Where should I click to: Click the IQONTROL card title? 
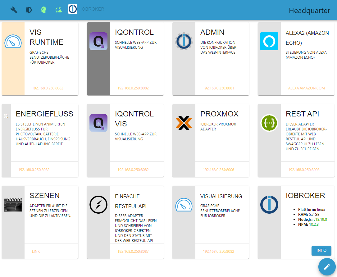[x=134, y=32]
